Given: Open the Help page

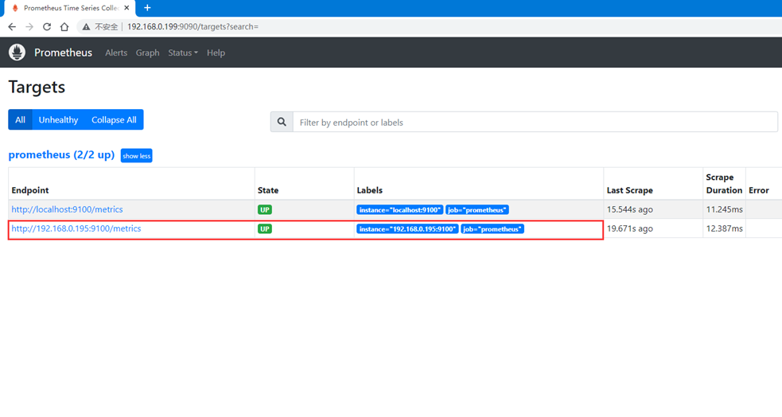Looking at the screenshot, I should [x=216, y=53].
